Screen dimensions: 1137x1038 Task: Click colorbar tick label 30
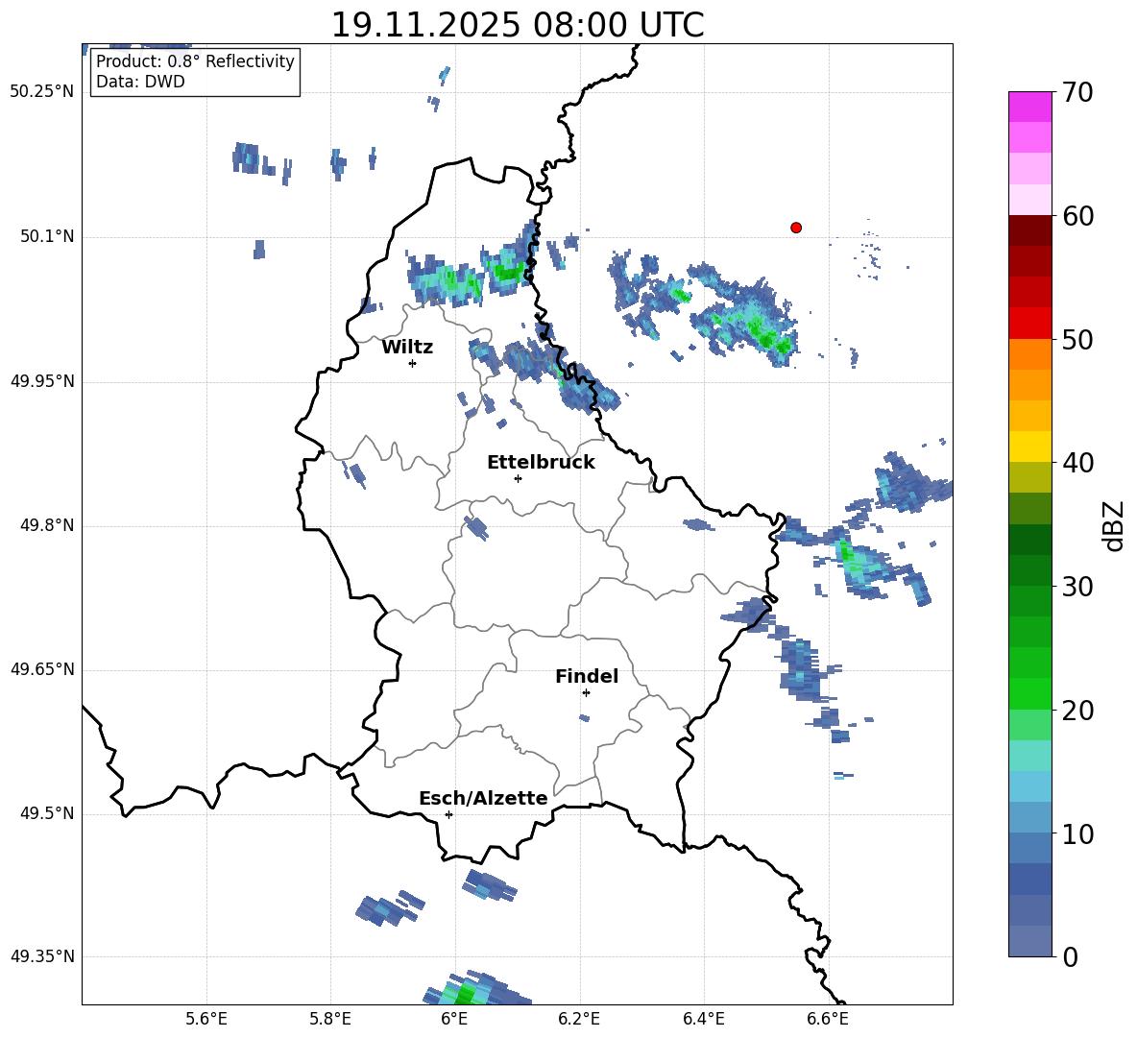(1077, 587)
